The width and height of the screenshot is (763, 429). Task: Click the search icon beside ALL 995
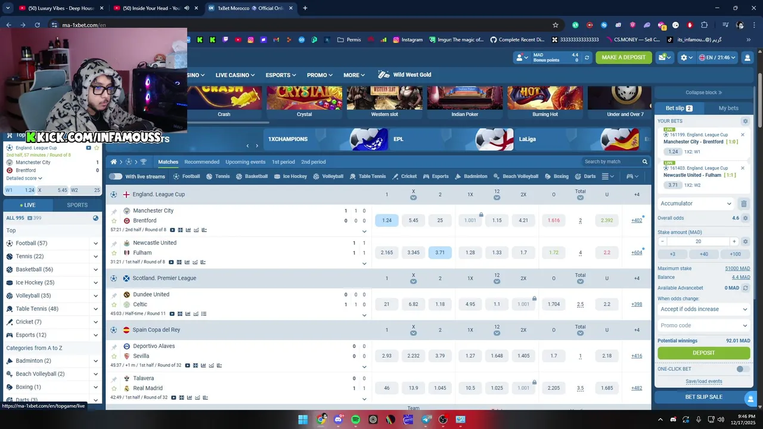click(95, 218)
